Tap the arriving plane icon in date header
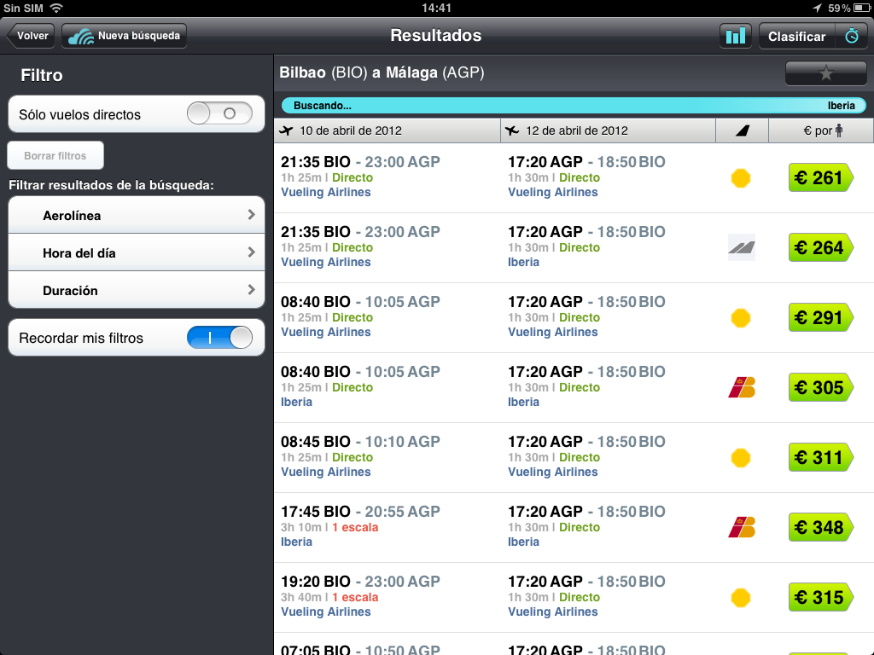874x655 pixels. coord(512,130)
